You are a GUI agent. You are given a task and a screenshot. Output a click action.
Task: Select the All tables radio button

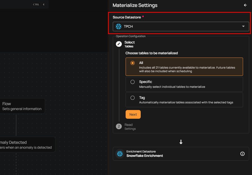pyautogui.click(x=133, y=63)
